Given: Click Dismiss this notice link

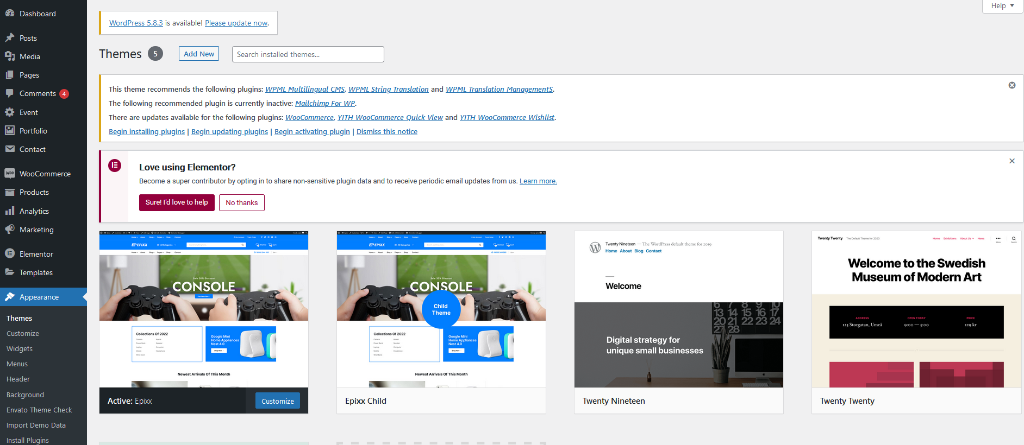Looking at the screenshot, I should click(x=387, y=131).
